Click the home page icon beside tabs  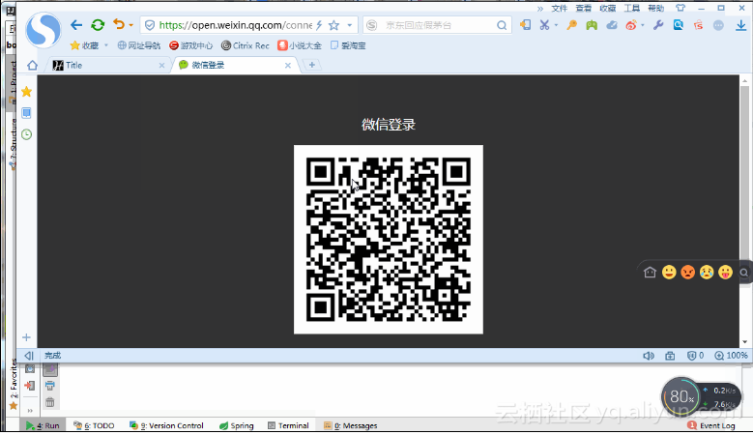(x=32, y=66)
